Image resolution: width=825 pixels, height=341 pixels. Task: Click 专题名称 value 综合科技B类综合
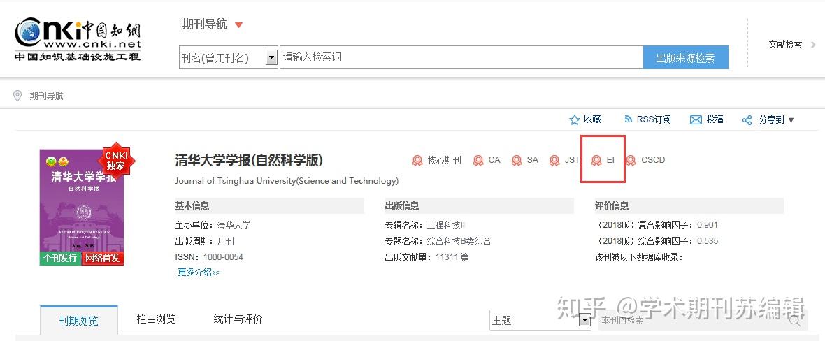459,241
